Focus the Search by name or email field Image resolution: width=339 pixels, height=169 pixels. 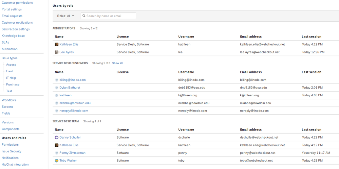[x=108, y=16]
